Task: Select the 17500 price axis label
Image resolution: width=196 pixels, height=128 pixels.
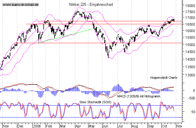Action: (190, 12)
